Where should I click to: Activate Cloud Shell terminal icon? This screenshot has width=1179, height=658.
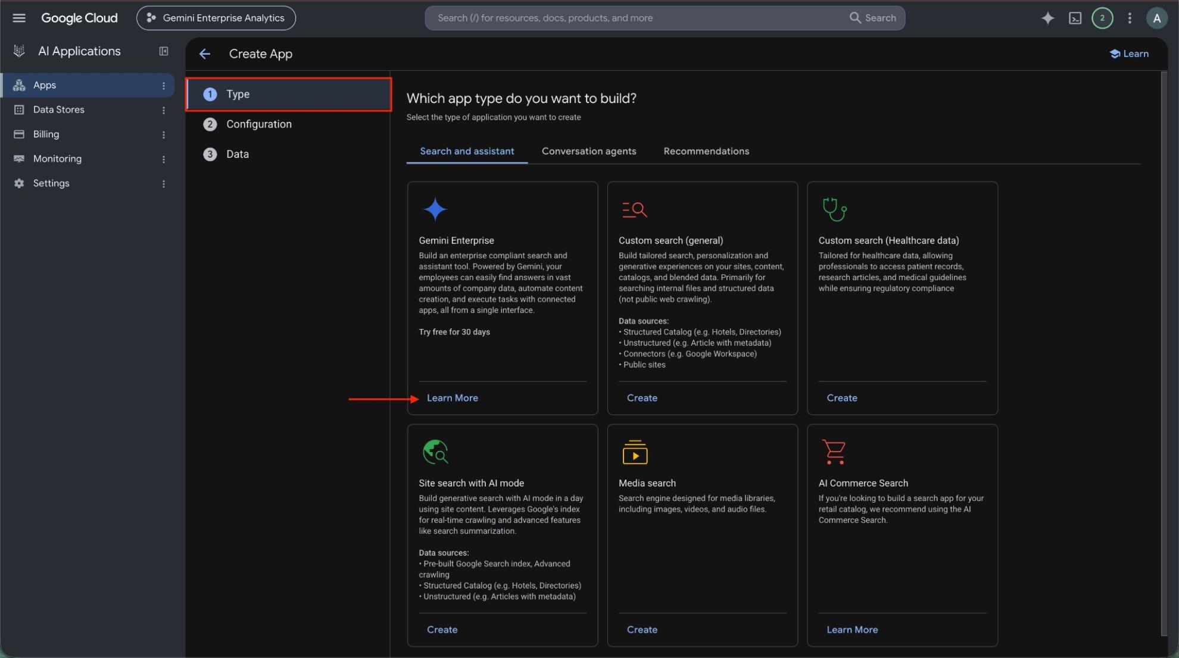point(1075,18)
